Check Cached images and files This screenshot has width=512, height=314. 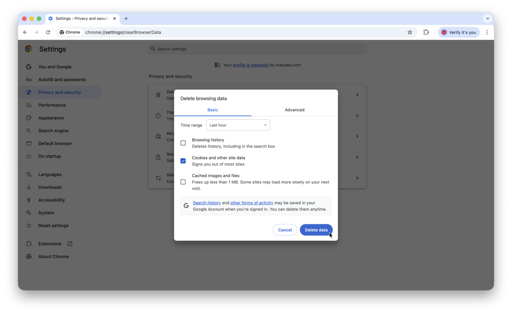point(183,182)
